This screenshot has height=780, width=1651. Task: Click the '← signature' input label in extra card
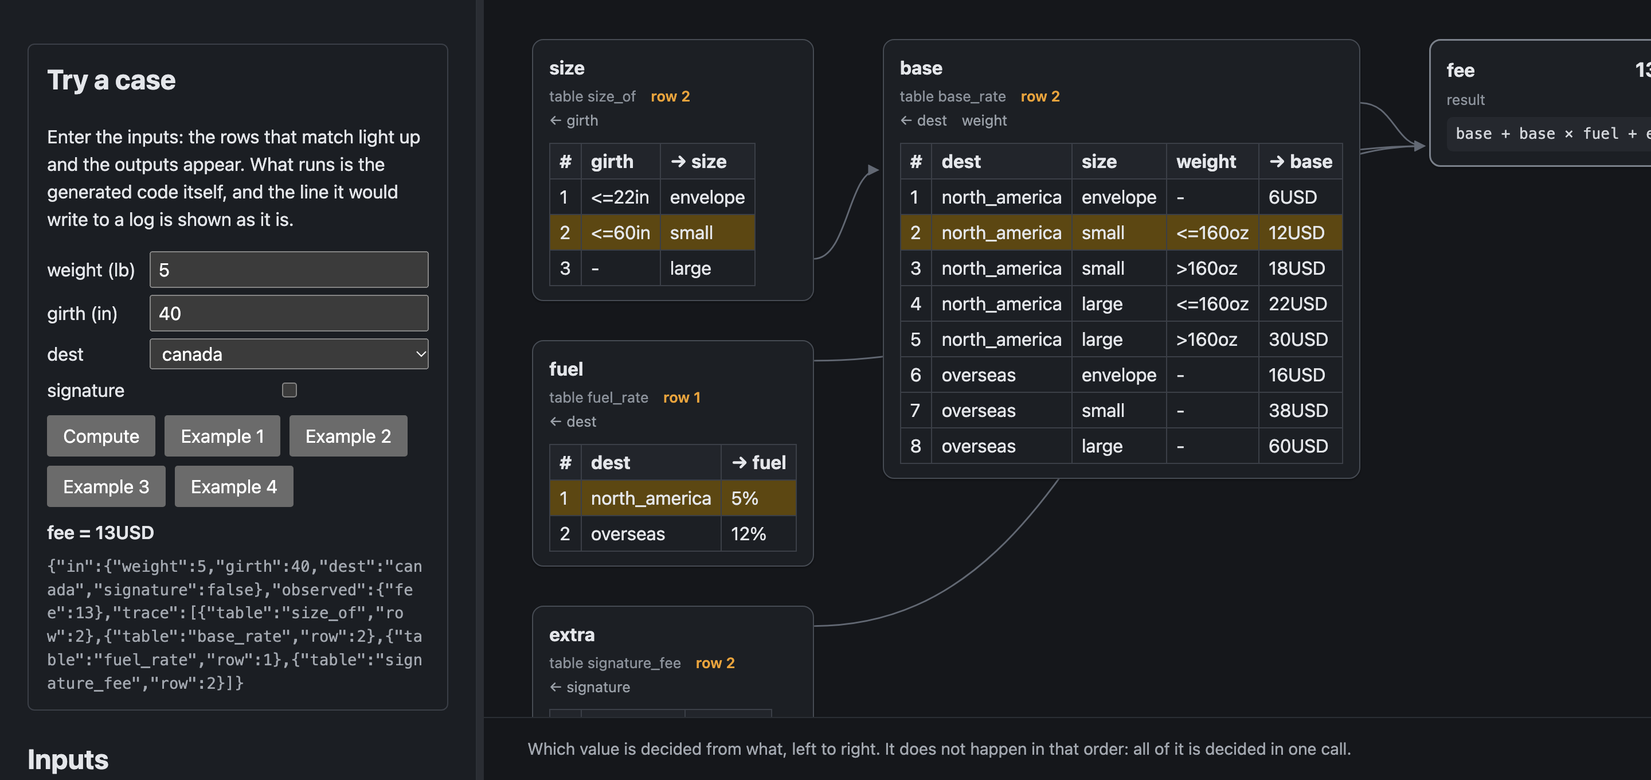tap(590, 687)
